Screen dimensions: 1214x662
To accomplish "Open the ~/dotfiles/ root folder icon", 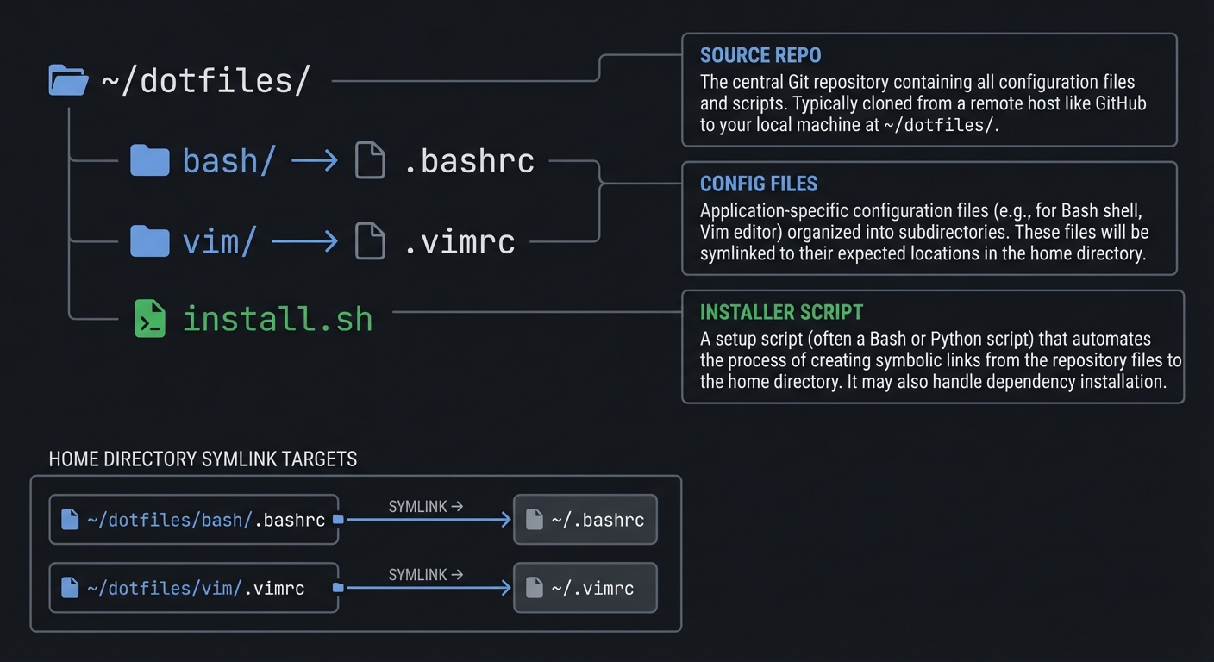I will [x=67, y=79].
